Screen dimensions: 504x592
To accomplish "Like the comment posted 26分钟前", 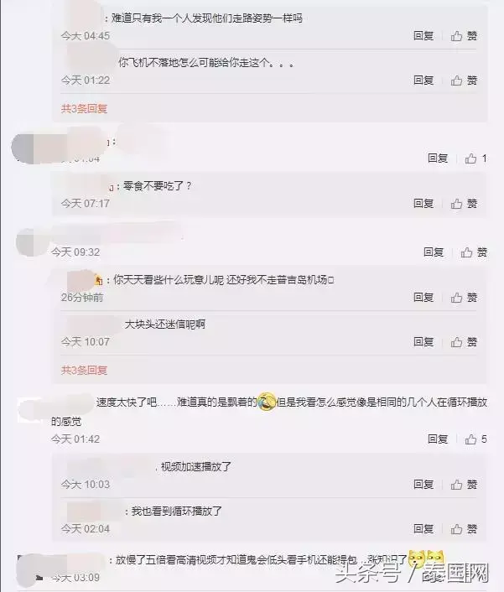I will 464,298.
